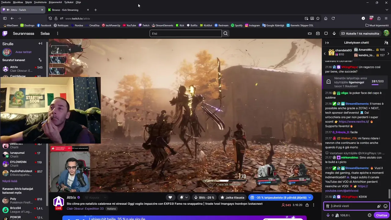Open Tiedosto menu
The height and width of the screenshot is (220, 391).
6,2
